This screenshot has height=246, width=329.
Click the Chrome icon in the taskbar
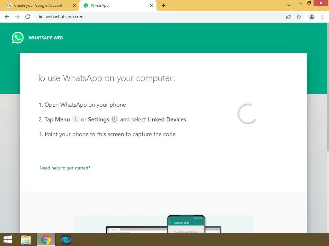click(46, 240)
